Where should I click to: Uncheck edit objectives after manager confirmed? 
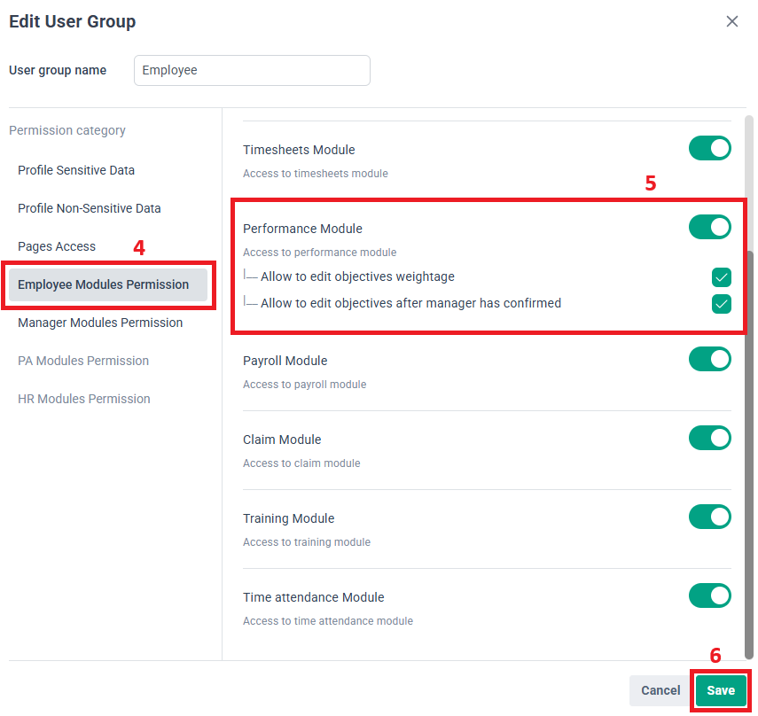coord(722,304)
